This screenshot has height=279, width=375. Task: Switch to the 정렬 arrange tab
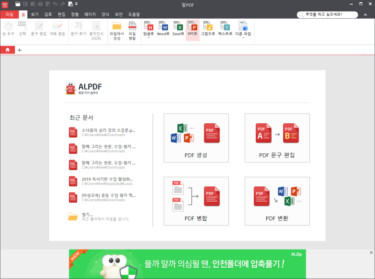pyautogui.click(x=75, y=15)
